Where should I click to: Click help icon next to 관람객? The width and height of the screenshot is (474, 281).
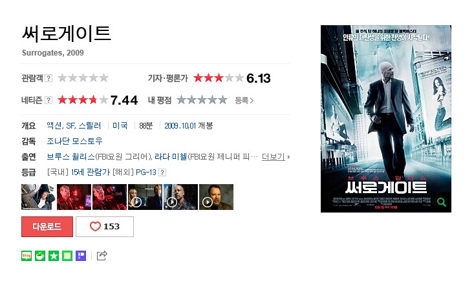coord(48,78)
